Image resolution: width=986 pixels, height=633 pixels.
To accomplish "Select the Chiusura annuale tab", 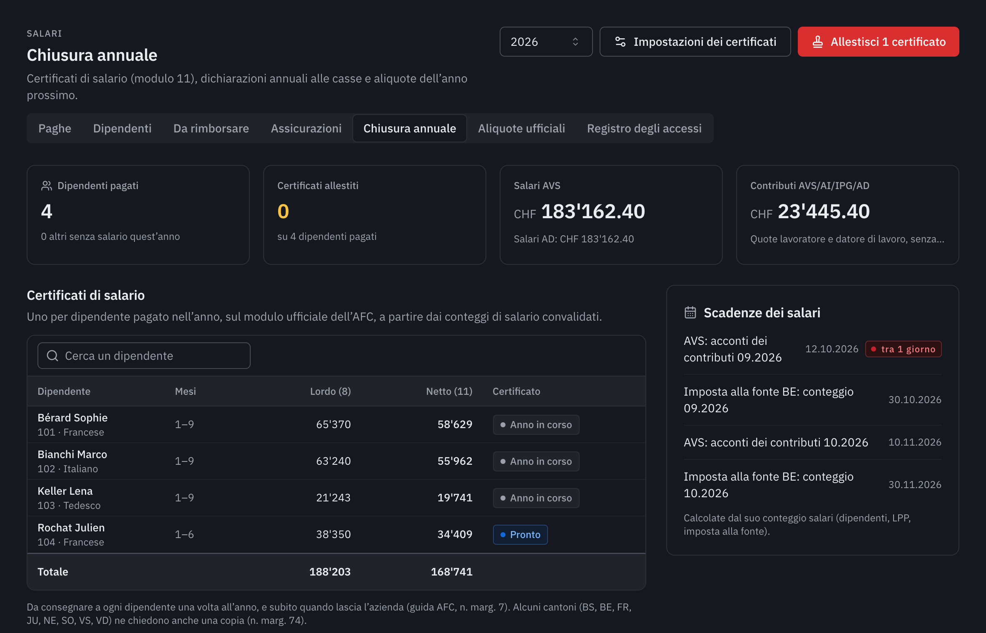I will click(410, 128).
